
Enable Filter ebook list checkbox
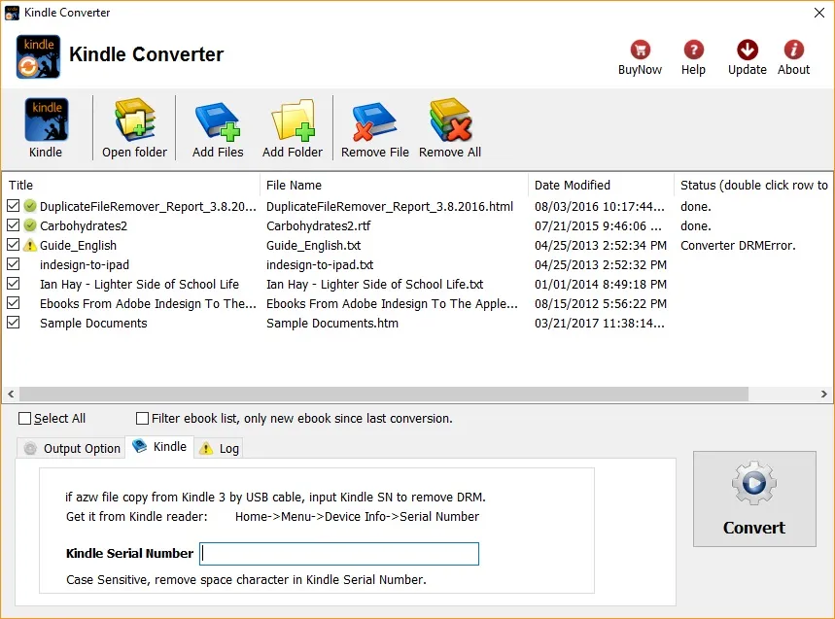142,419
